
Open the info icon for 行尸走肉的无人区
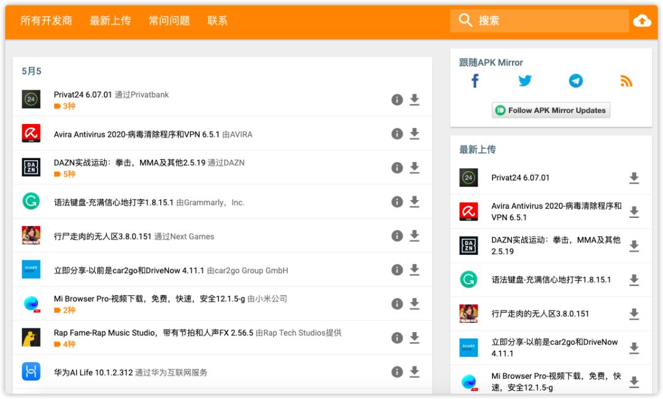397,236
